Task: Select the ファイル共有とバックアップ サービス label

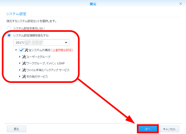Action: pyautogui.click(x=48, y=70)
